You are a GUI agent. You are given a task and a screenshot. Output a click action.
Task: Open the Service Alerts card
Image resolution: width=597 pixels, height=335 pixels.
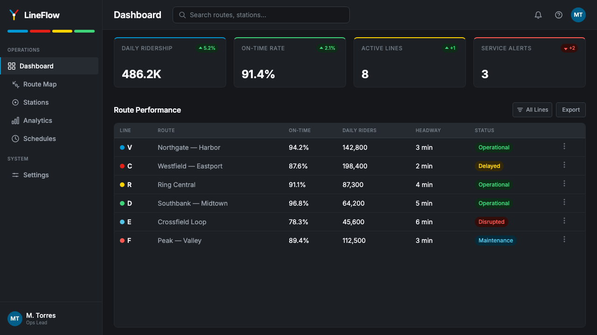click(529, 62)
